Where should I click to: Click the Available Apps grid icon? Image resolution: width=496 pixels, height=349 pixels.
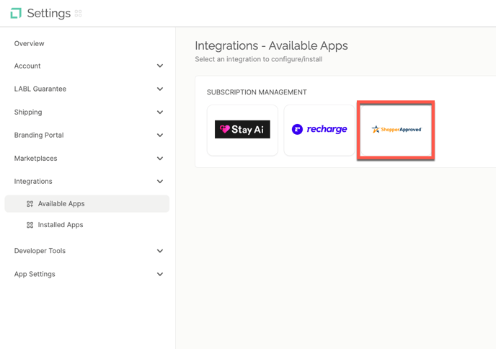(x=30, y=204)
